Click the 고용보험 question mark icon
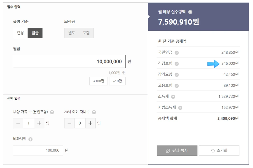The width and height of the screenshot is (253, 168). pos(177,86)
